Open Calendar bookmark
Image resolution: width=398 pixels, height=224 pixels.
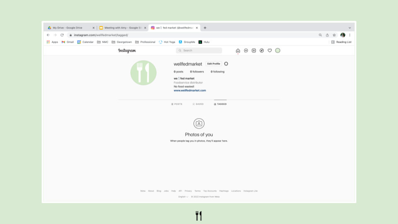(85, 42)
